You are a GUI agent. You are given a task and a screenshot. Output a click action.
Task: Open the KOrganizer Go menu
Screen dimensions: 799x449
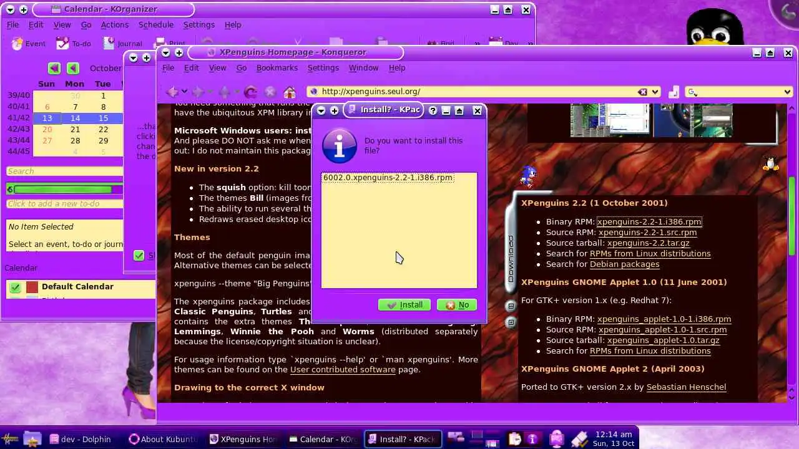86,24
